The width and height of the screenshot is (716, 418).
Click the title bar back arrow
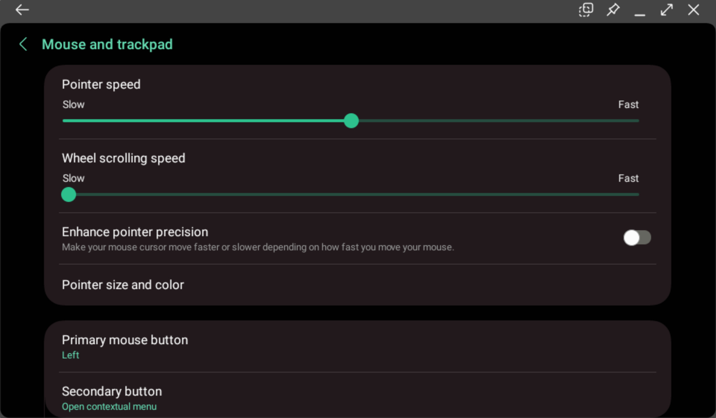(x=22, y=10)
